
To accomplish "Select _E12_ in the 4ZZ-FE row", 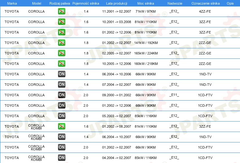I will pos(174,11).
